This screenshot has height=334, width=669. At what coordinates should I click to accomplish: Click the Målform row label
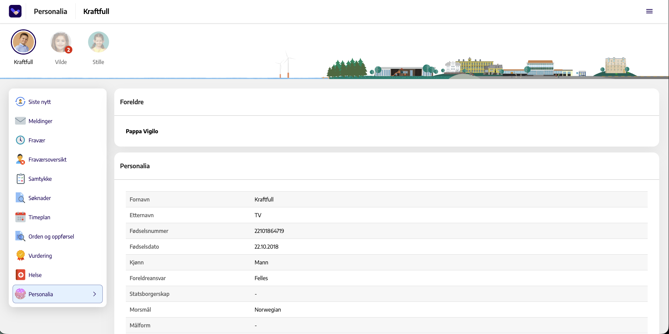(140, 325)
